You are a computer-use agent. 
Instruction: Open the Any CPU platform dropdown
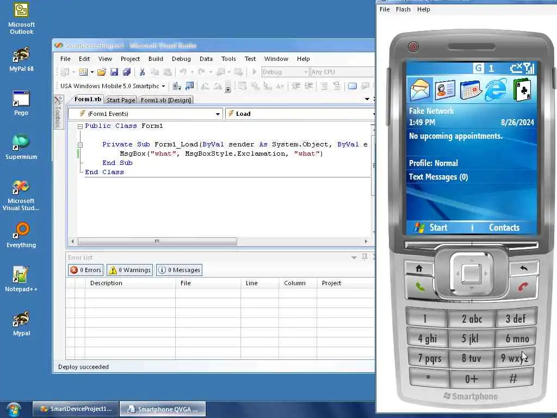pyautogui.click(x=343, y=72)
